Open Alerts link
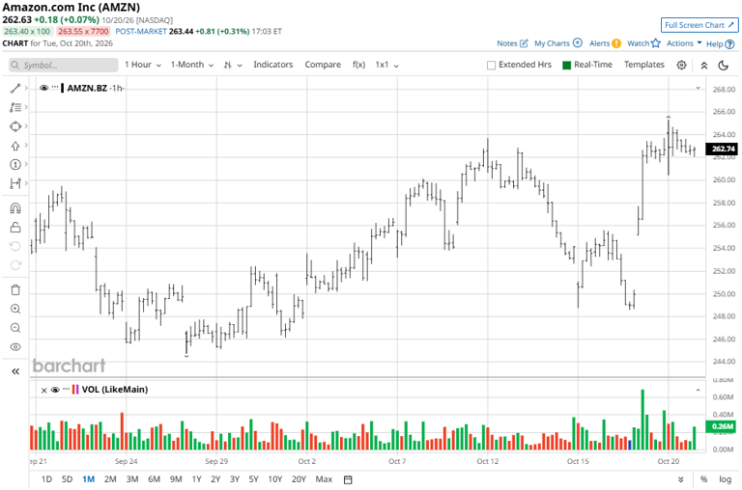The height and width of the screenshot is (490, 742). [x=605, y=43]
